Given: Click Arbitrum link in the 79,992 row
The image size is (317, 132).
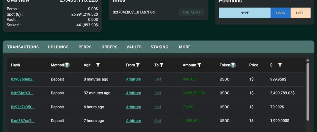Looking at the screenshot, I should pos(133,107).
